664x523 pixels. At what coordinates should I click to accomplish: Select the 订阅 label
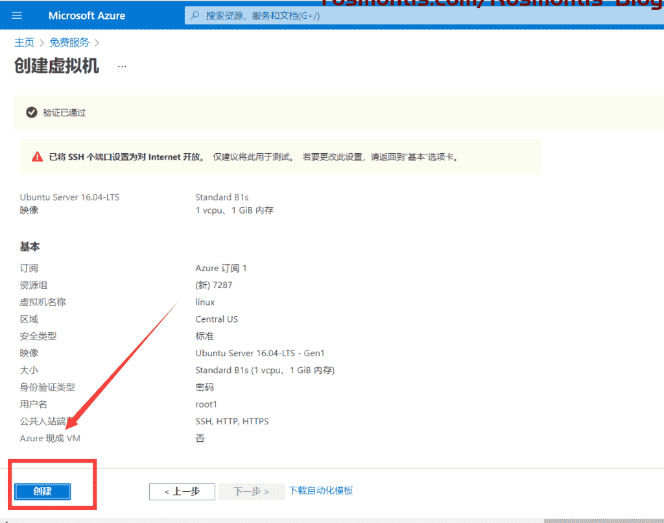tap(29, 268)
